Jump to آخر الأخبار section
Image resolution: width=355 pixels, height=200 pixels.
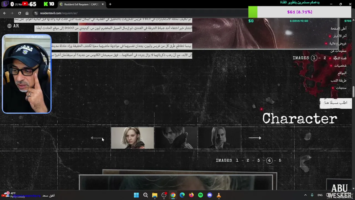[340, 36]
